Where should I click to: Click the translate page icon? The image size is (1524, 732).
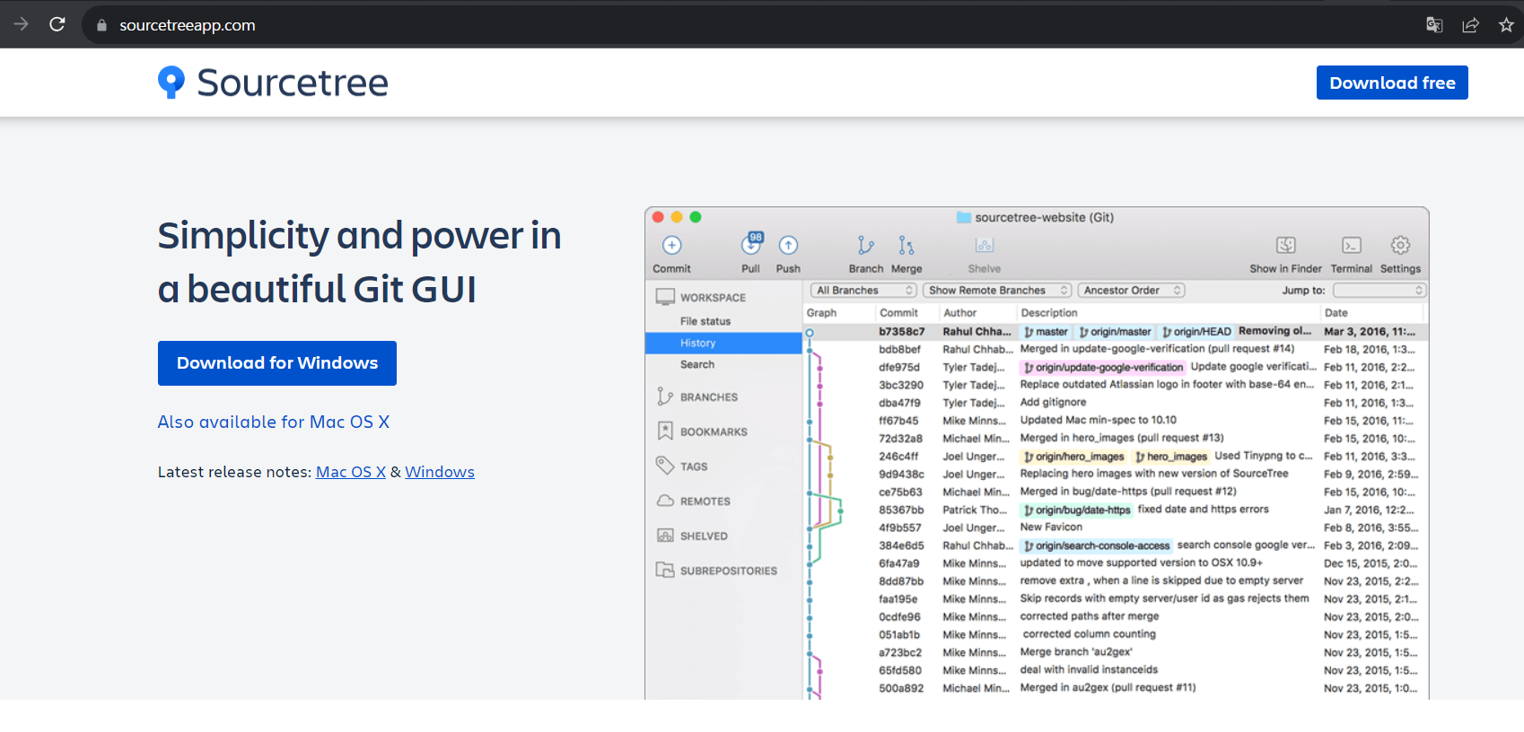tap(1434, 25)
